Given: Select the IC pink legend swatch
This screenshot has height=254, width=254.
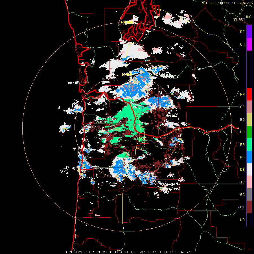Looking at the screenshot, I should tap(249, 182).
